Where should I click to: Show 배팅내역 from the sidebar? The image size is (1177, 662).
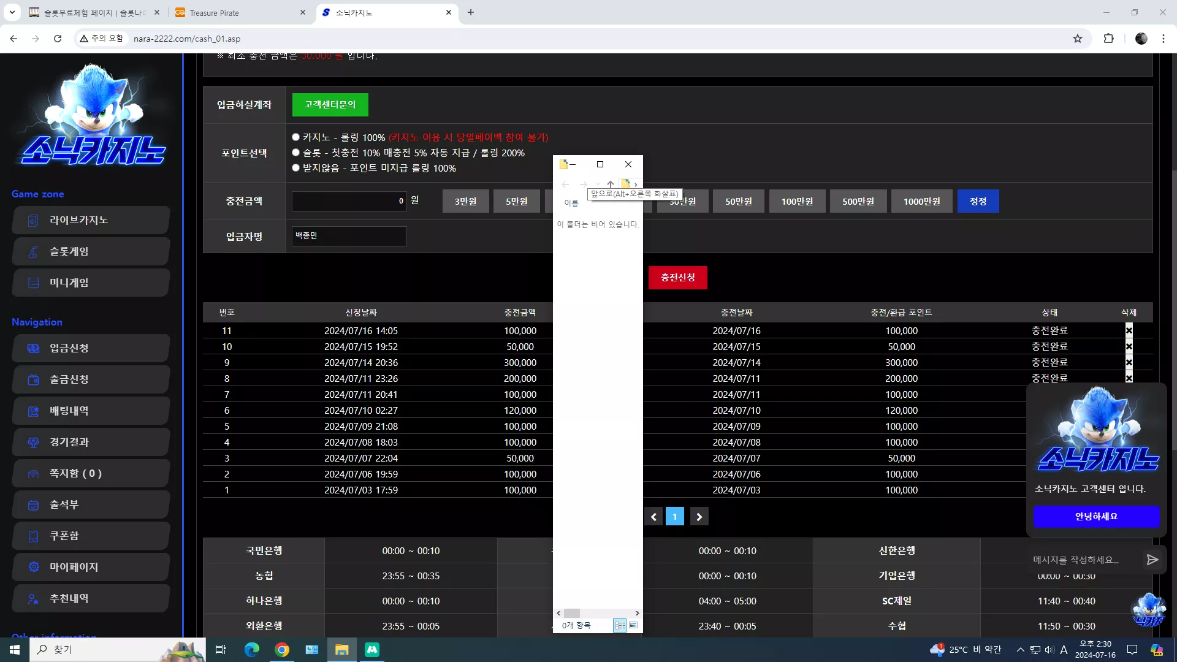point(91,411)
